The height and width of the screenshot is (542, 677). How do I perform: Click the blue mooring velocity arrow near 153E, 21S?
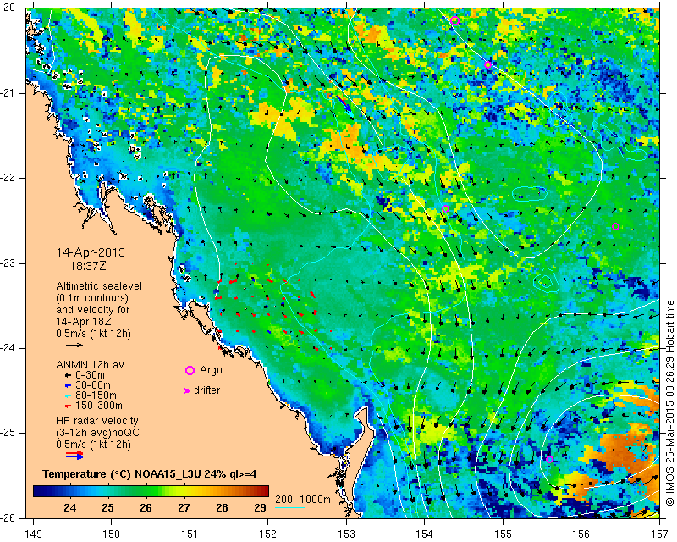coord(345,103)
